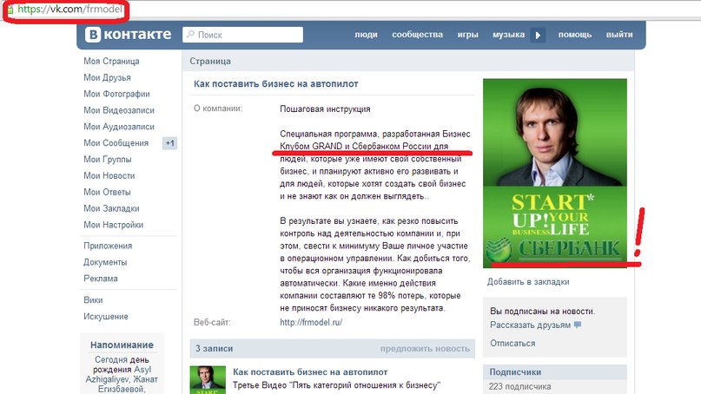The image size is (701, 394).
Task: Open музыка in top navigation
Action: pos(508,35)
